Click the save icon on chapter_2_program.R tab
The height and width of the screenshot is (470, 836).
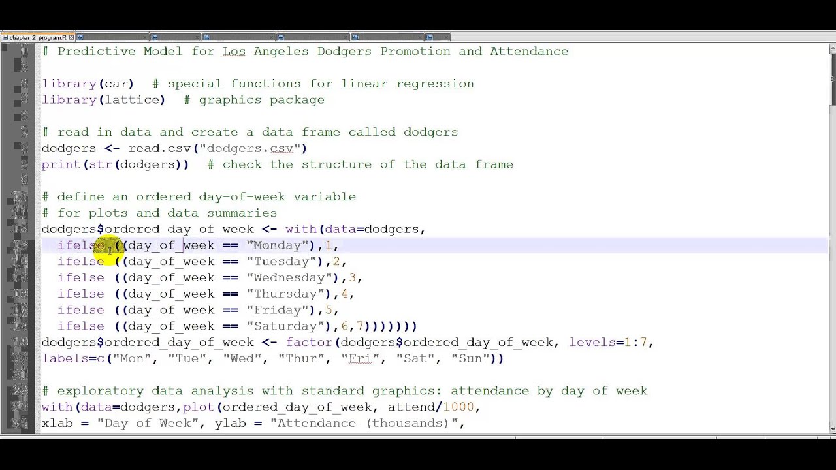5,37
